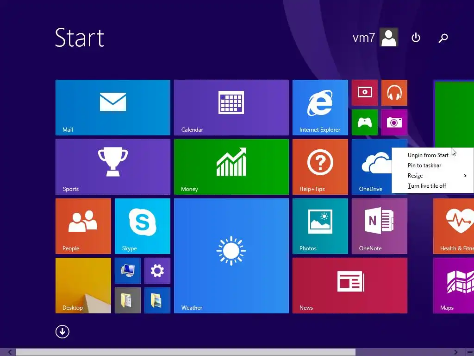This screenshot has width=474, height=356.
Task: Click the Power options button
Action: (416, 38)
